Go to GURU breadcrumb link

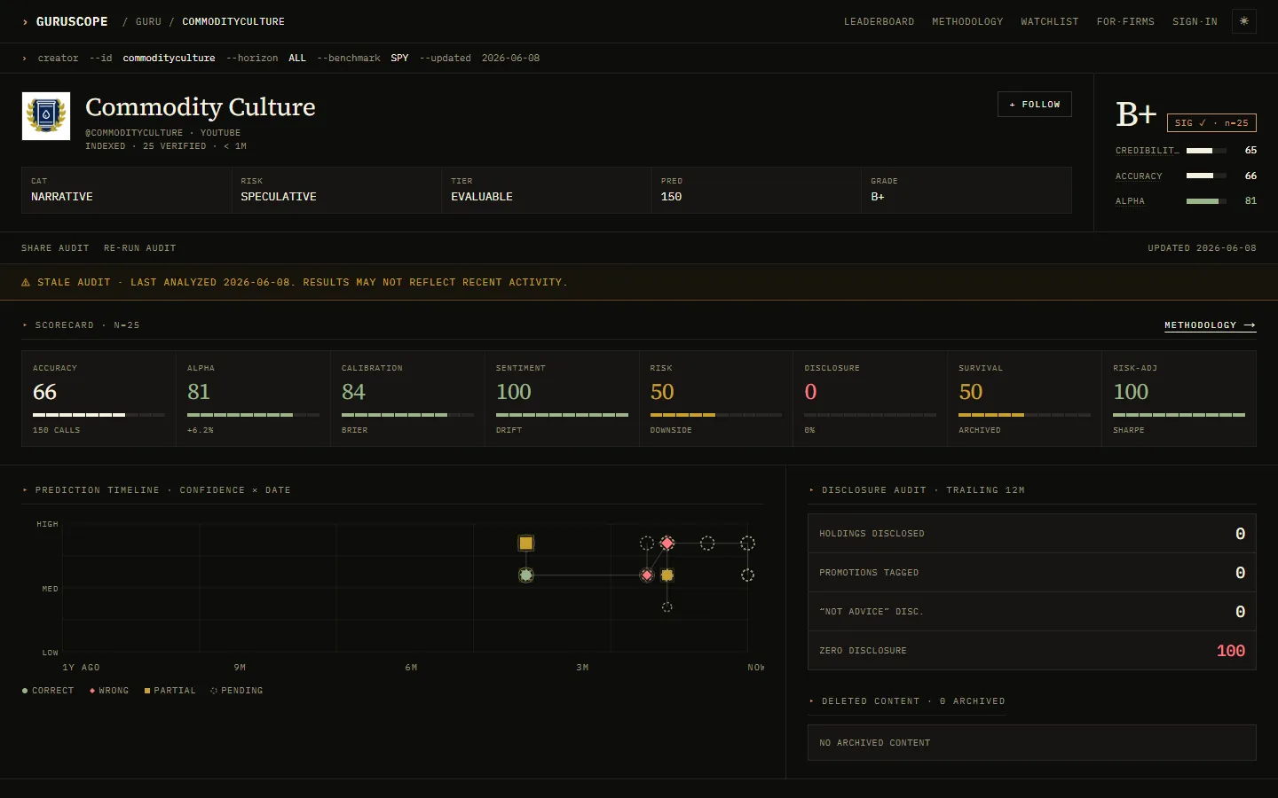(148, 21)
